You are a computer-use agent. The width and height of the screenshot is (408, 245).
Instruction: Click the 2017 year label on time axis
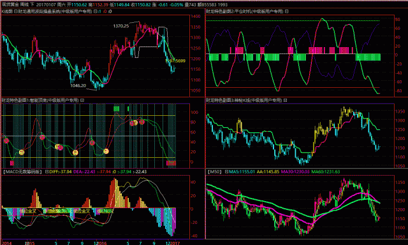click(x=175, y=243)
